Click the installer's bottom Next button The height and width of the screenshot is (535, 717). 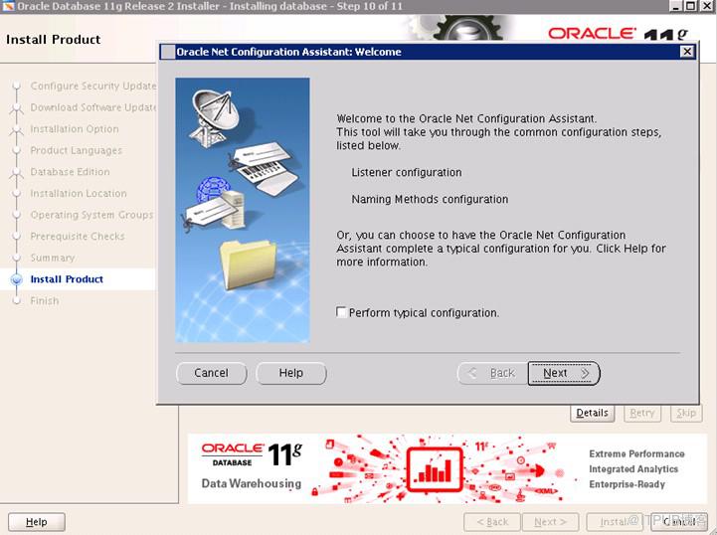pyautogui.click(x=550, y=522)
